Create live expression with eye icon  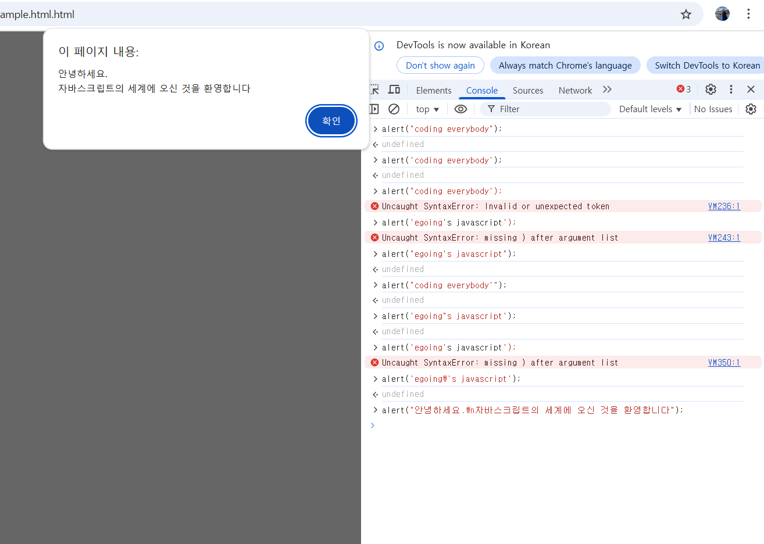(460, 109)
